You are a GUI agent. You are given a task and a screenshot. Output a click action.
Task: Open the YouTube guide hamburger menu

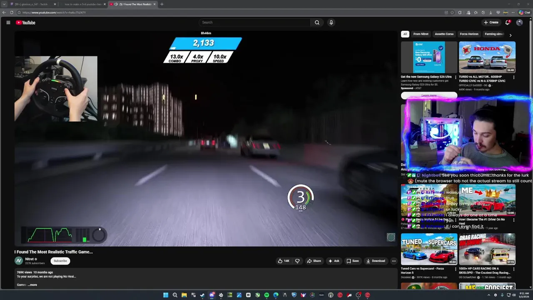pos(8,22)
